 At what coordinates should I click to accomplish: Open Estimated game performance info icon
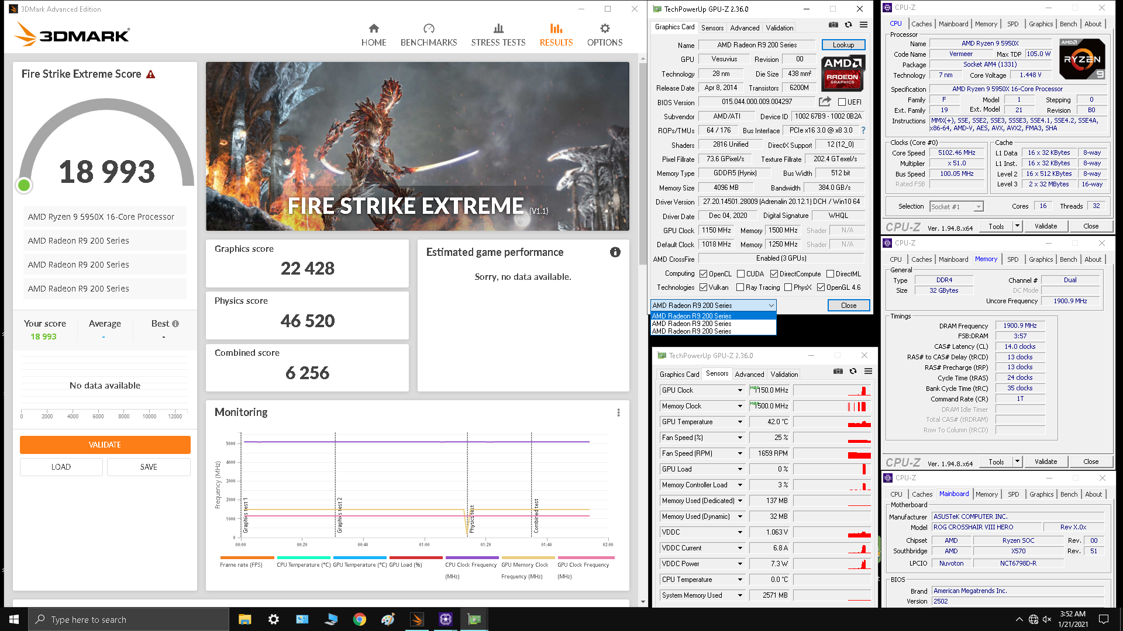(x=615, y=252)
